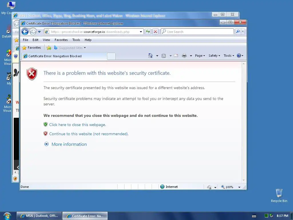The width and height of the screenshot is (293, 220).
Task: Click the keyboard icon in system tray
Action: tap(254, 216)
